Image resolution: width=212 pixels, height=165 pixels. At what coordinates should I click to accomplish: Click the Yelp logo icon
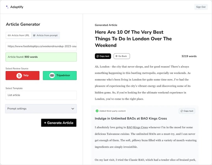(x=19, y=76)
